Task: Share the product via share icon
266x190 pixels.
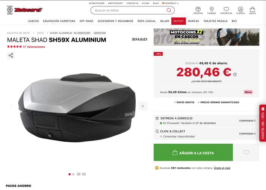Action: click(11, 55)
